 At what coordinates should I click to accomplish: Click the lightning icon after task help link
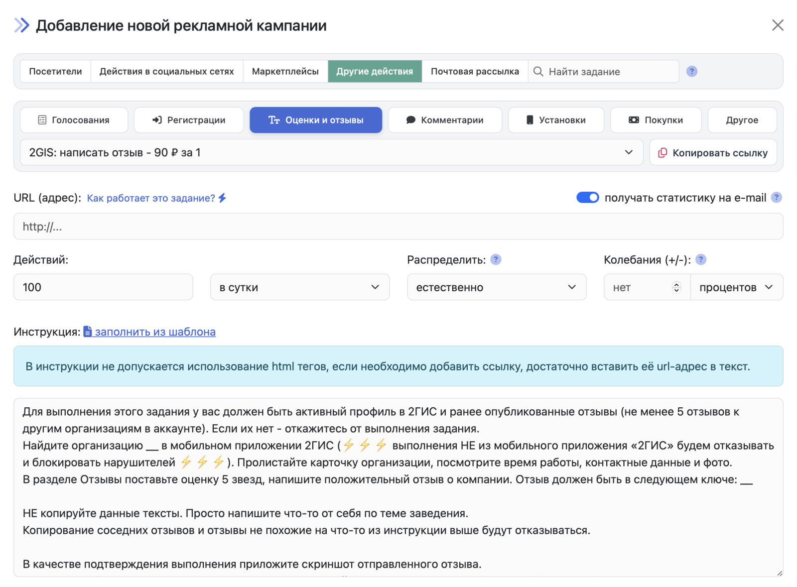(x=223, y=198)
